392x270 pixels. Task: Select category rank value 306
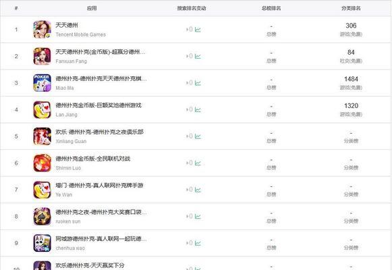[x=351, y=26]
